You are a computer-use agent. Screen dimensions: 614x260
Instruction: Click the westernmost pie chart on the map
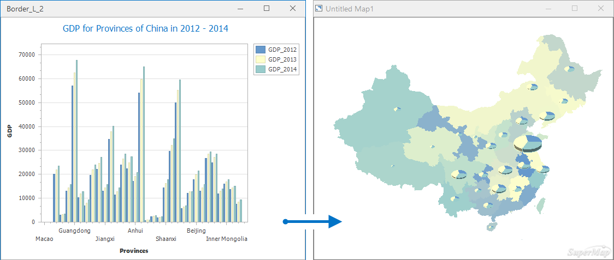pyautogui.click(x=397, y=110)
